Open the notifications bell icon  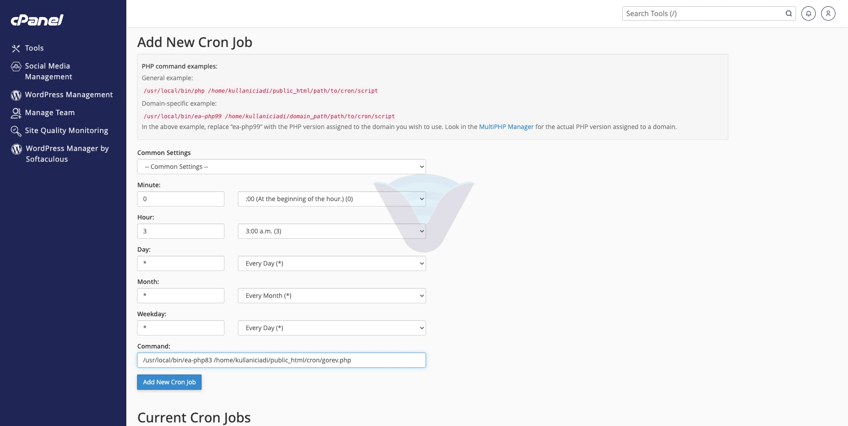point(809,13)
